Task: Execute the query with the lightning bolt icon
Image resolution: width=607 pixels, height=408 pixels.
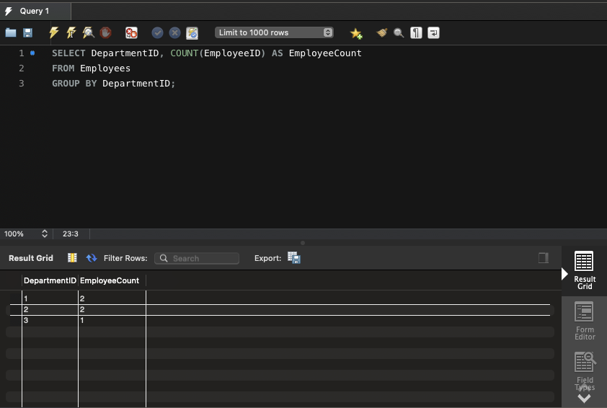Action: (x=54, y=32)
